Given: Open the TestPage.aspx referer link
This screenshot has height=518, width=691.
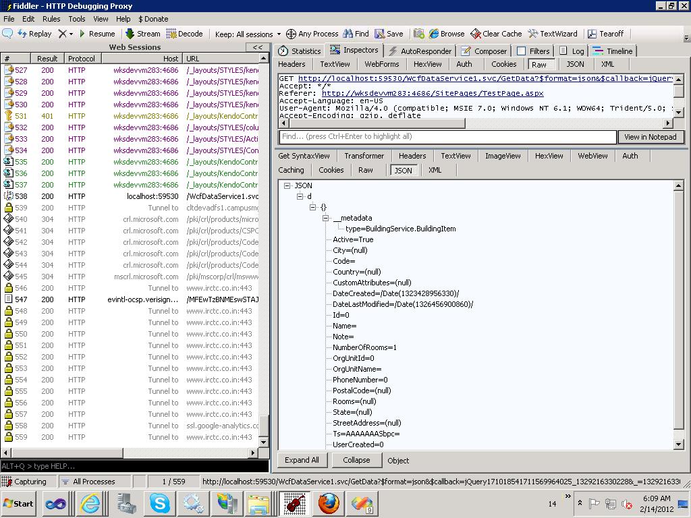Looking at the screenshot, I should [x=433, y=93].
